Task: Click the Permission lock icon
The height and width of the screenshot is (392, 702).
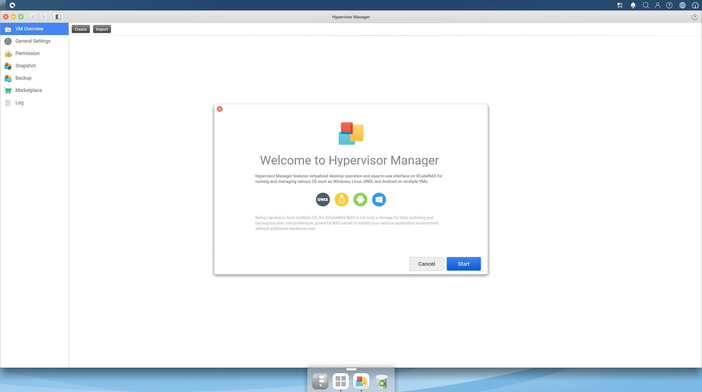Action: 8,54
